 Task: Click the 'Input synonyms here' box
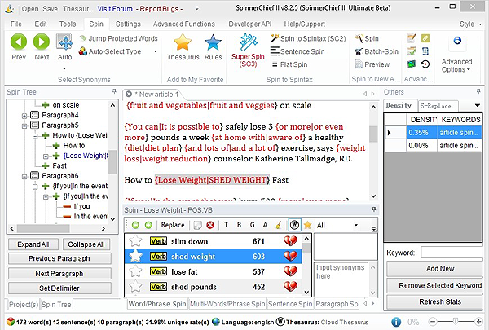(x=341, y=279)
